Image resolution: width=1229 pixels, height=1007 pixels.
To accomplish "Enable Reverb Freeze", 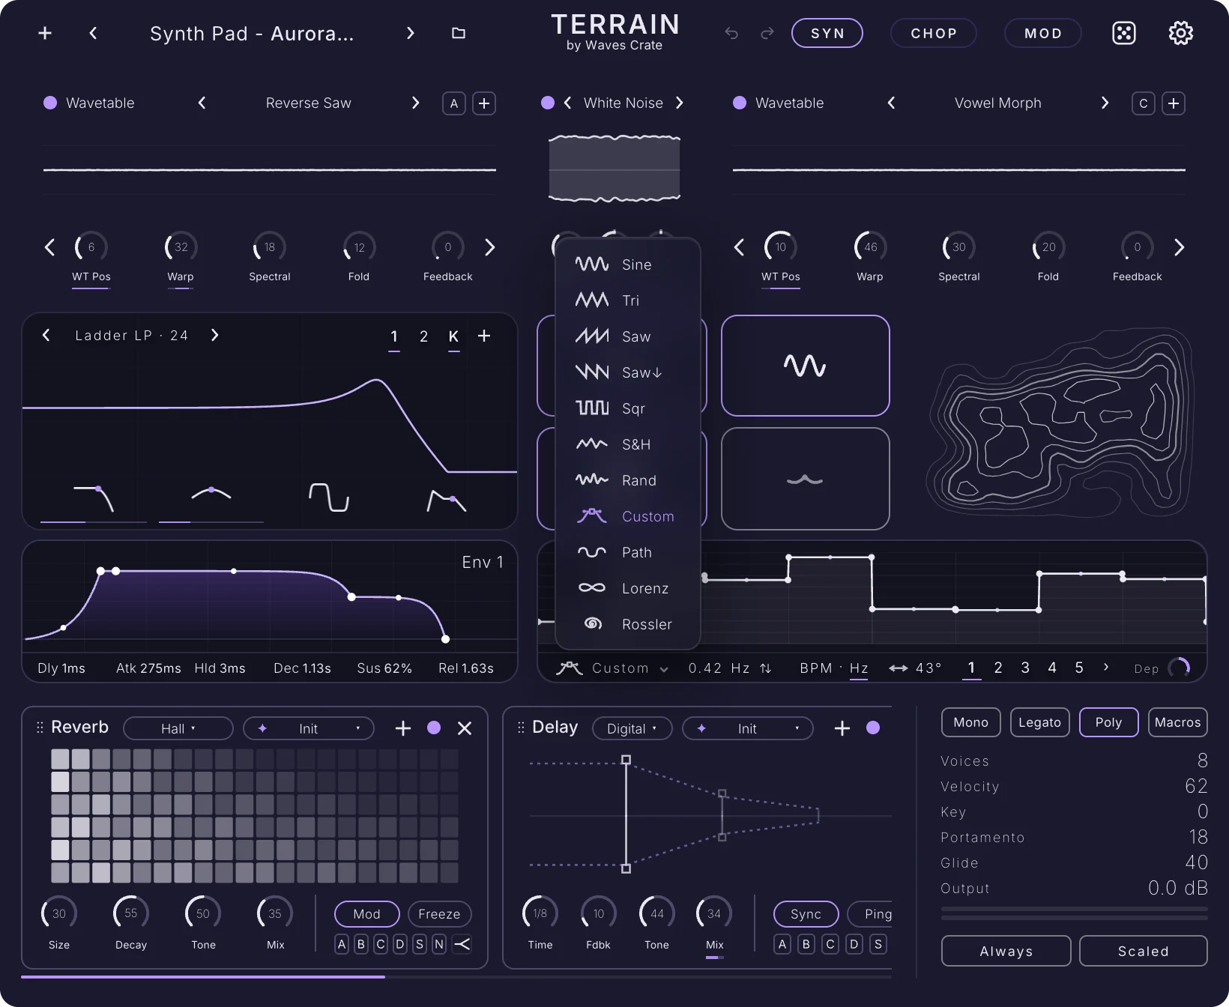I will pyautogui.click(x=439, y=914).
